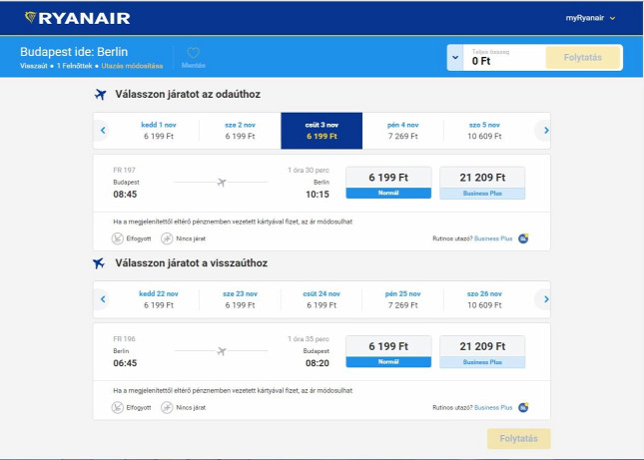Expand the total price dropdown arrow

tap(455, 58)
